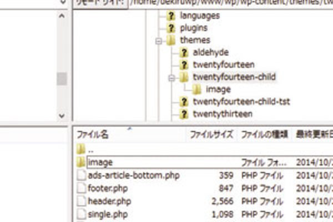Select the twentyfourteen-child-tst folder

click(x=241, y=102)
